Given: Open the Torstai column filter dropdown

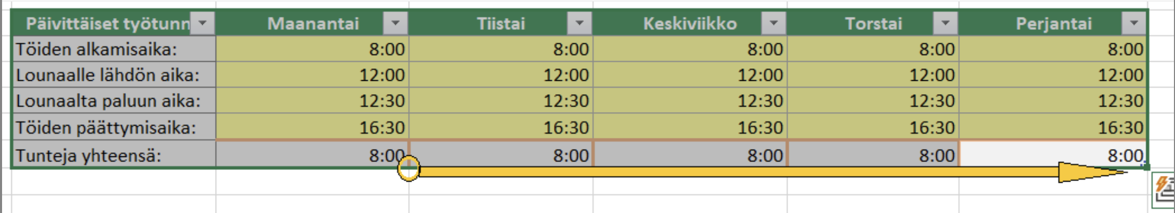Looking at the screenshot, I should click(x=945, y=23).
